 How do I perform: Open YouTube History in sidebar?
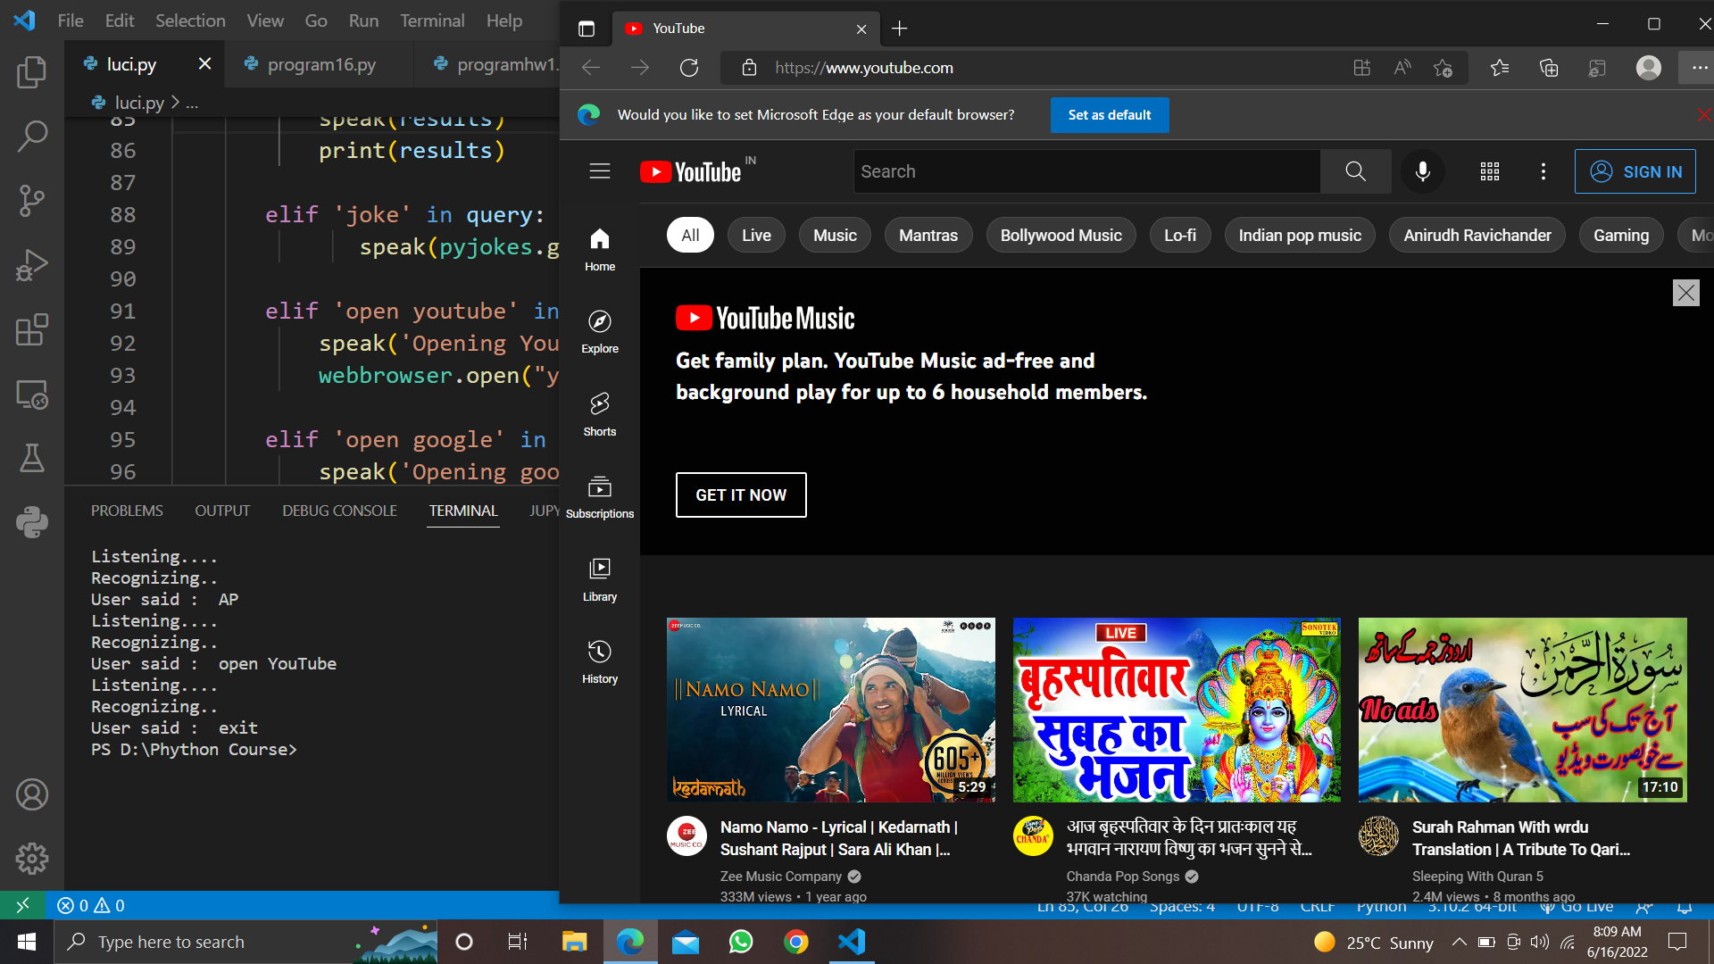pyautogui.click(x=600, y=662)
